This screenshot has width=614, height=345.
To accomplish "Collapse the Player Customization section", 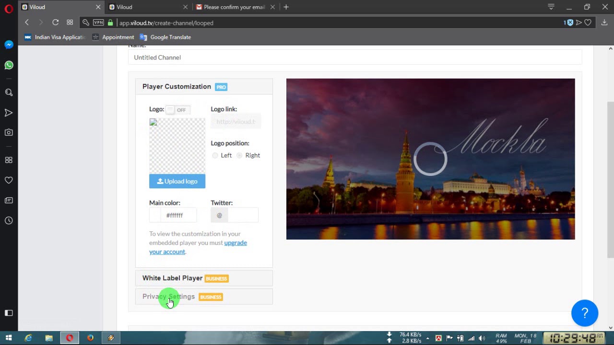I will tap(204, 86).
